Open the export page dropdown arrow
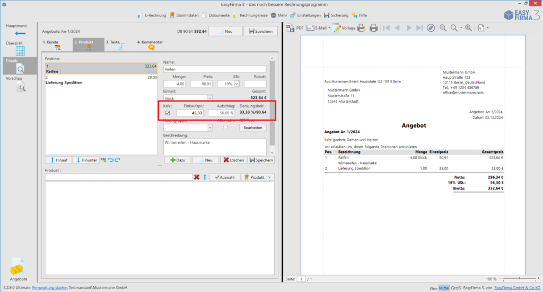Image resolution: width=543 pixels, height=292 pixels. pyautogui.click(x=488, y=28)
